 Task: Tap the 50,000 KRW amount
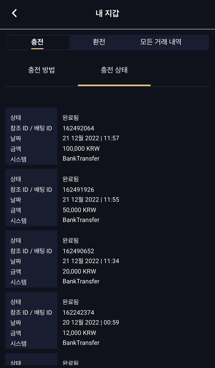pos(79,210)
